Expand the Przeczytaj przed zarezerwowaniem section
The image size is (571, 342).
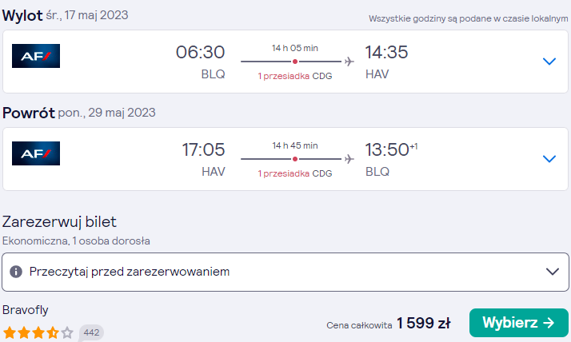point(285,272)
